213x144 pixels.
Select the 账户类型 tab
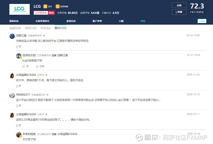tap(97, 21)
